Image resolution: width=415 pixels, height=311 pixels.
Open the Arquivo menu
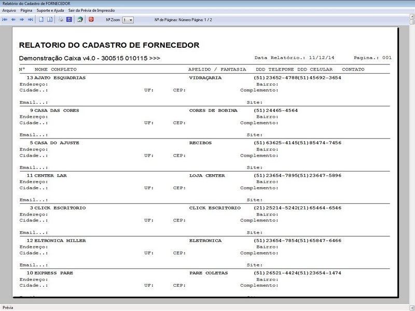coord(9,10)
